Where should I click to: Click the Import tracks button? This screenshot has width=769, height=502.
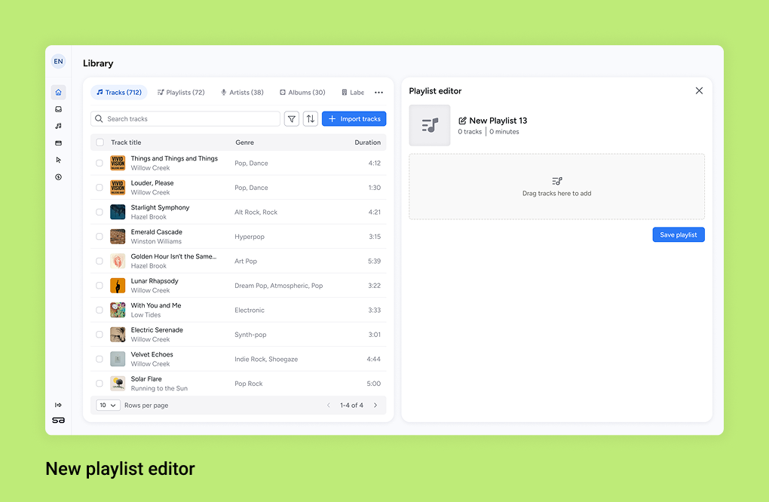pyautogui.click(x=354, y=119)
